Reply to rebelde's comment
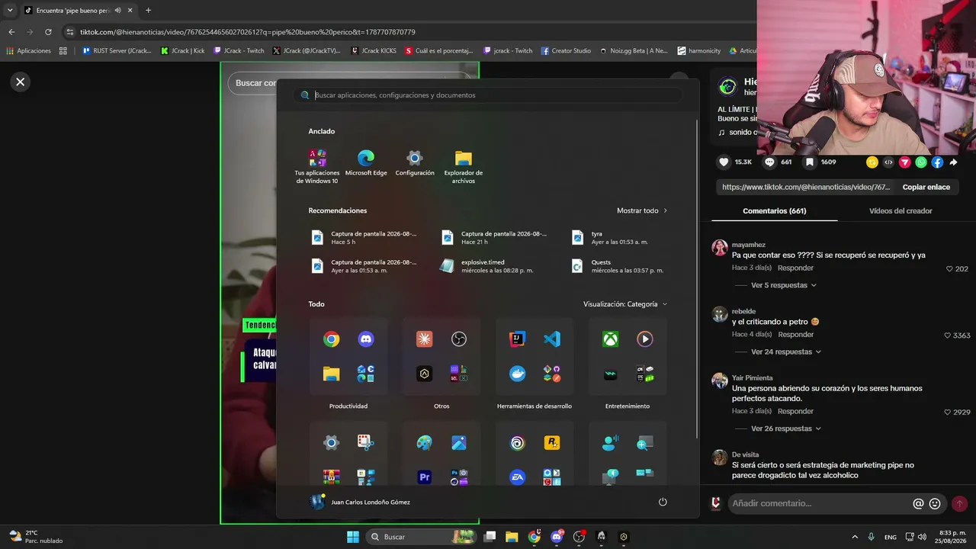The width and height of the screenshot is (976, 549). (795, 335)
